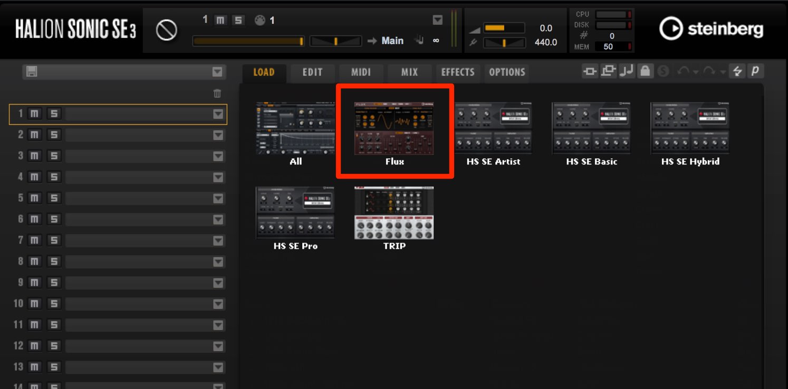Click the global insert bypass icon
This screenshot has width=788, height=389.
(590, 71)
